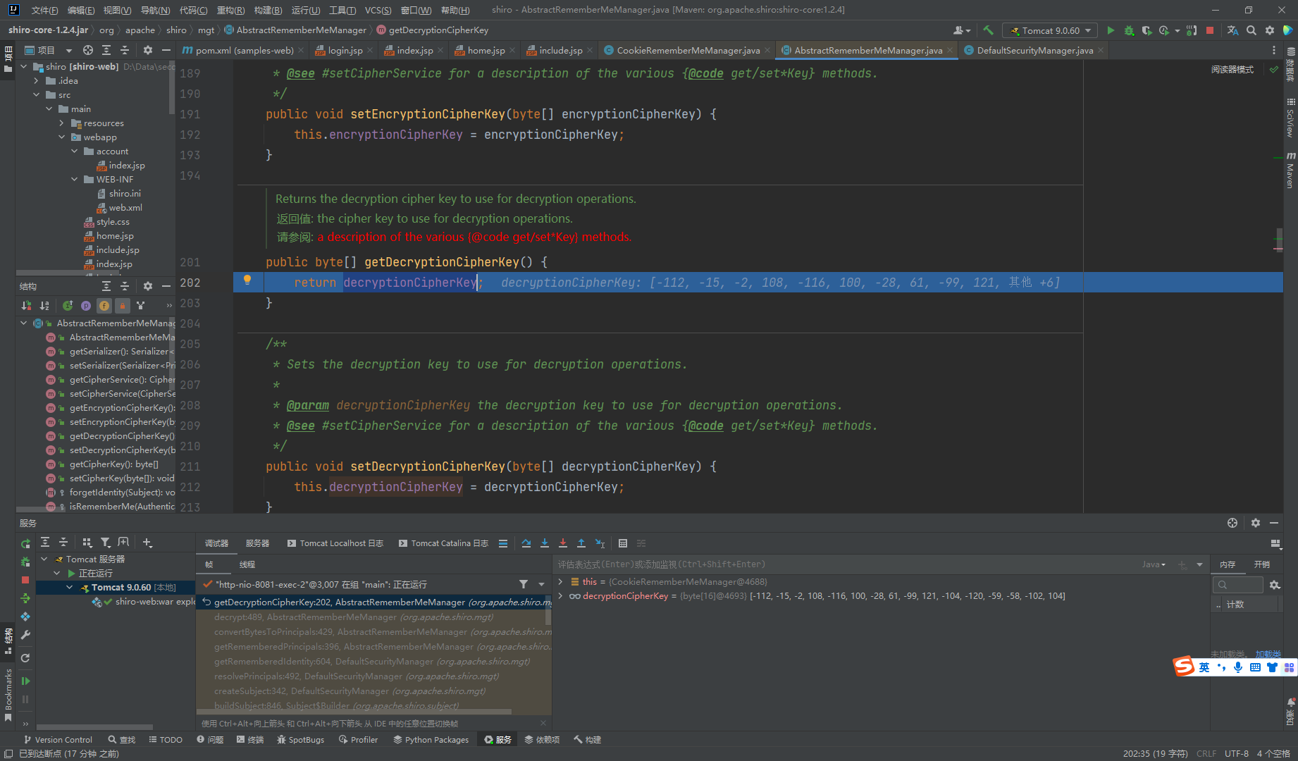
Task: Open thread selection dropdown arrow
Action: tap(542, 584)
